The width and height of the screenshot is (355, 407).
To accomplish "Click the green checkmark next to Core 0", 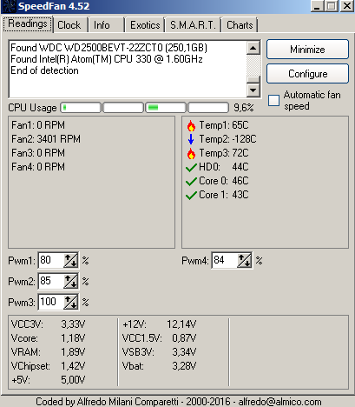I will [191, 182].
